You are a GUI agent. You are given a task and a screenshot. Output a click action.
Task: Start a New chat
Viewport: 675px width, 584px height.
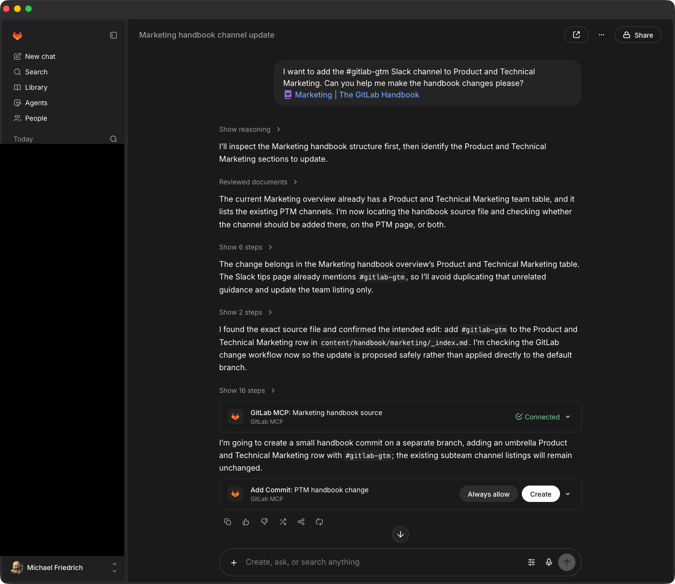34,56
